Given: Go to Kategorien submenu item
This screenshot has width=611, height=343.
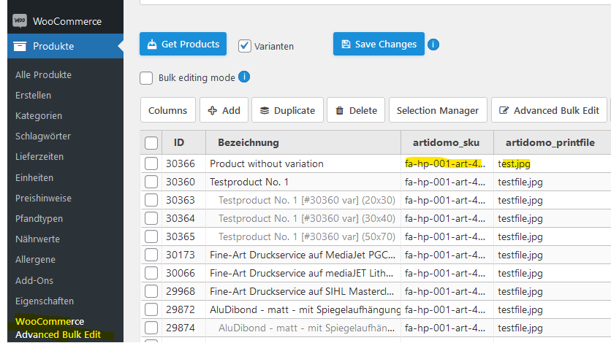Looking at the screenshot, I should (x=39, y=115).
